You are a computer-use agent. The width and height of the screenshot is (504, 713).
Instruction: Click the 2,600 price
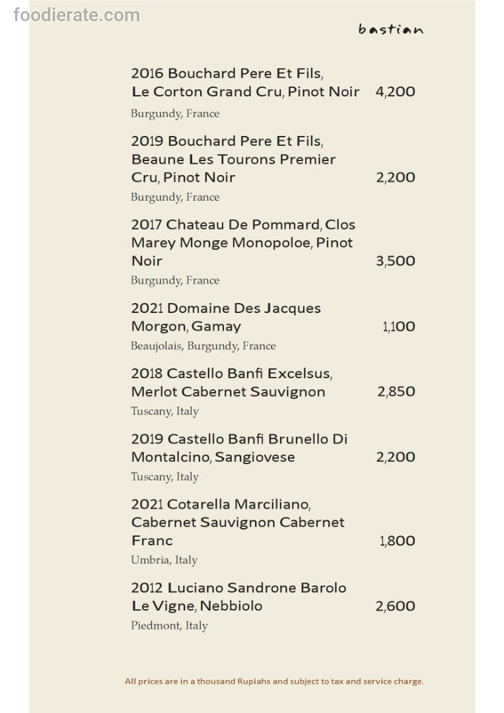pos(395,606)
